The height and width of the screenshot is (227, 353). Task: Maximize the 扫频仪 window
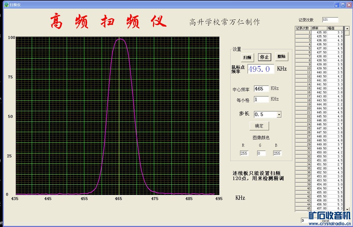coord(343,5)
